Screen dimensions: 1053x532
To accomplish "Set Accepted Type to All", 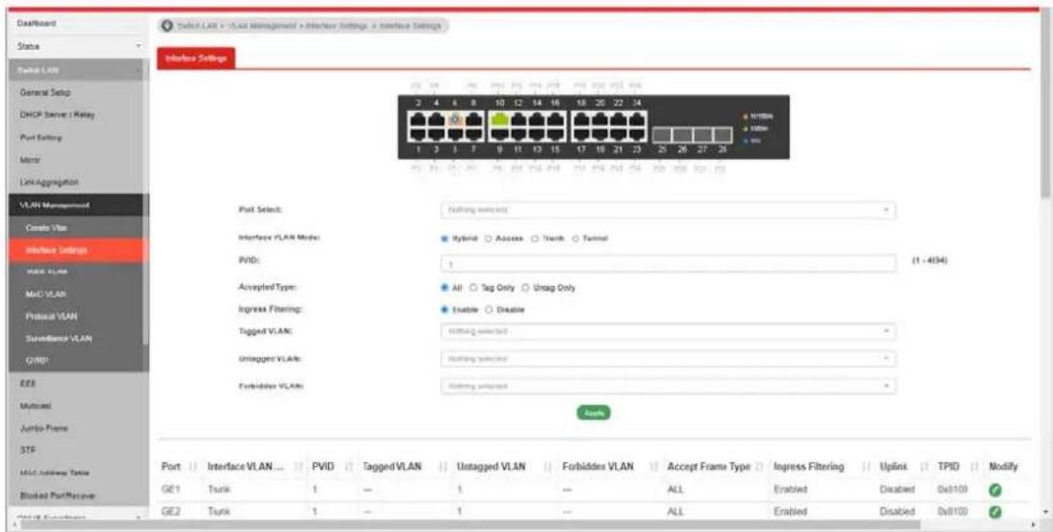I will [445, 287].
